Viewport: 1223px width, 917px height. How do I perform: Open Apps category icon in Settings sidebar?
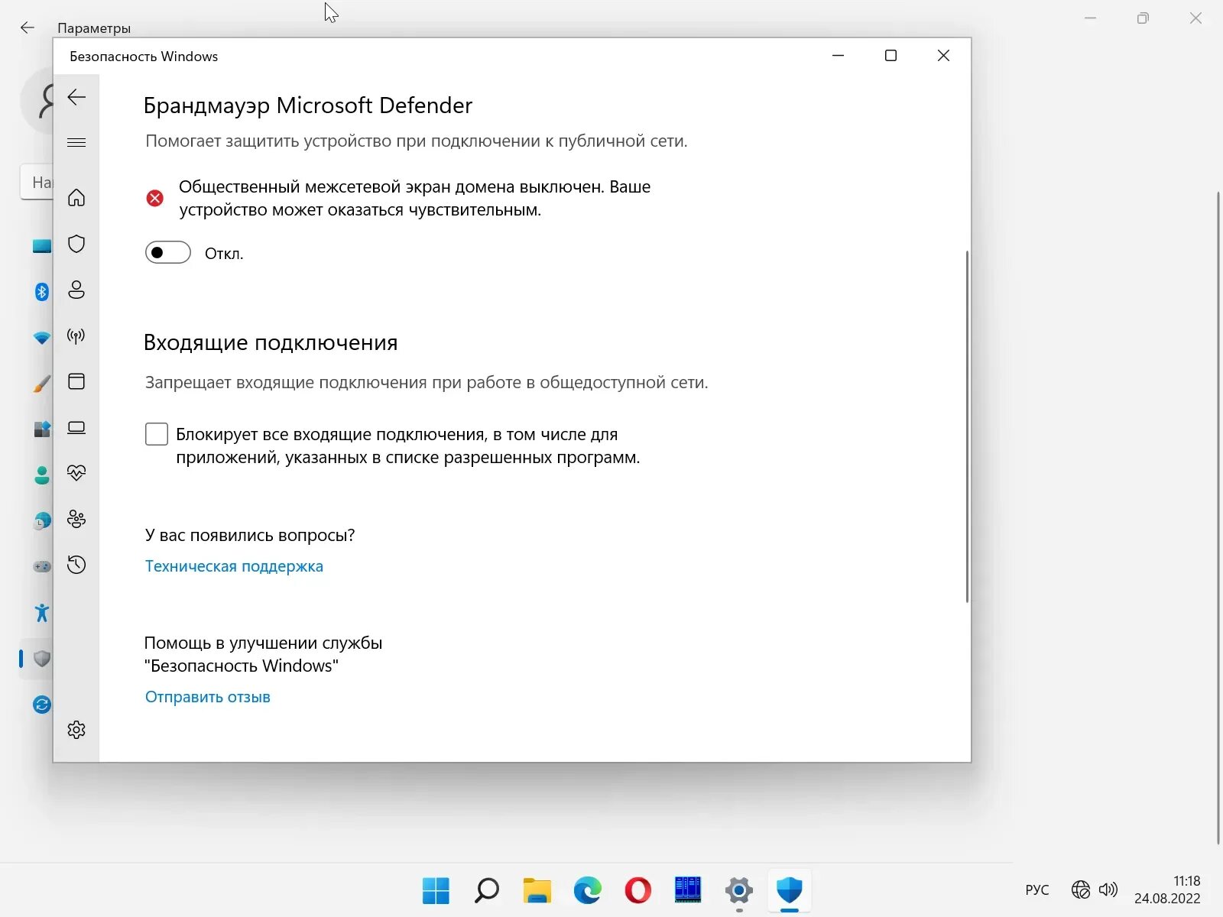pyautogui.click(x=41, y=429)
